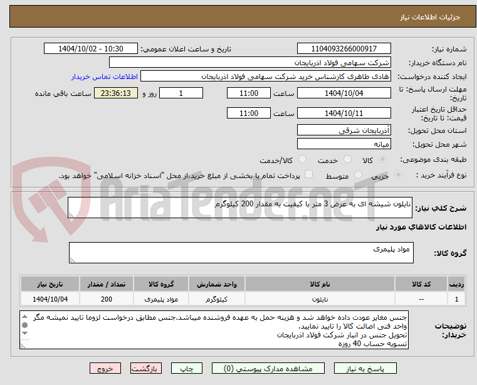
Task: Click the گروه کالا text area
Action: click(x=241, y=253)
